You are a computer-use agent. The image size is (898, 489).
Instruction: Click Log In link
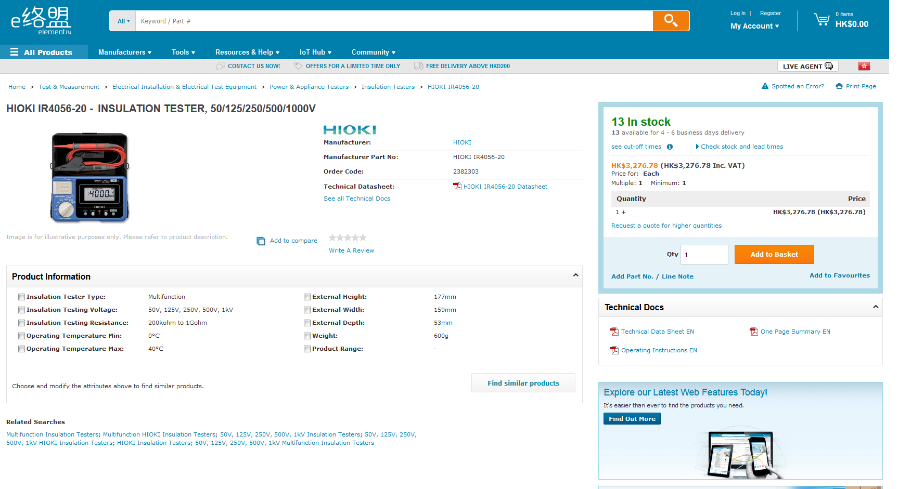click(738, 13)
